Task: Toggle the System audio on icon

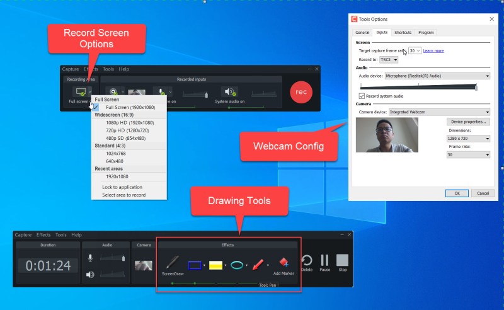Action: pos(229,92)
